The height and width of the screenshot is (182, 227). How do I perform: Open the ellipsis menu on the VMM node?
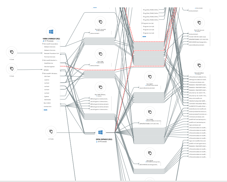tap(58, 41)
